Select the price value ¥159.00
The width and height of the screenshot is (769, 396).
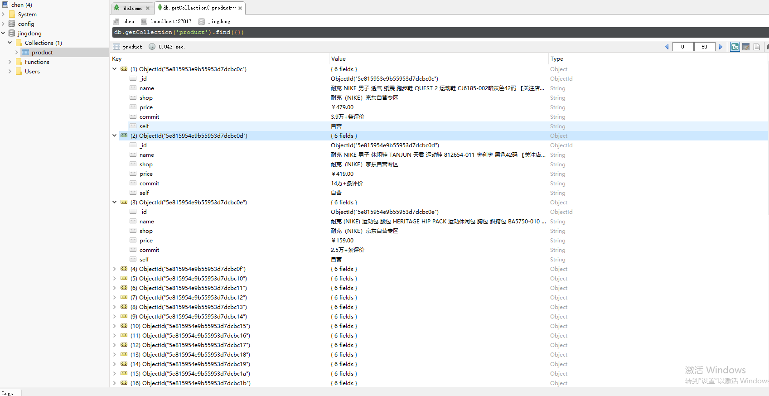(343, 240)
